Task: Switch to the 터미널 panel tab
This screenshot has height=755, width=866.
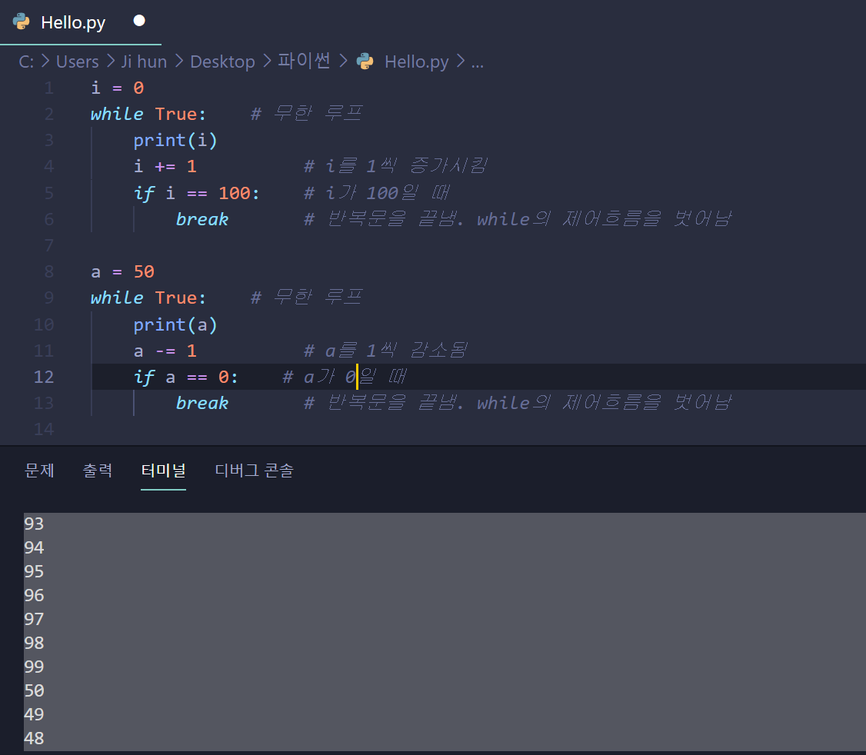Action: 164,470
